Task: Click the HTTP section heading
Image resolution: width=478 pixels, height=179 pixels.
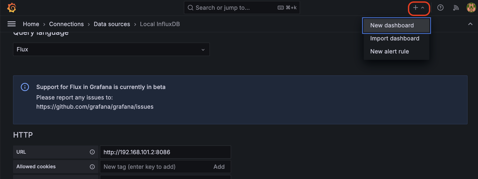Action: tap(23, 135)
